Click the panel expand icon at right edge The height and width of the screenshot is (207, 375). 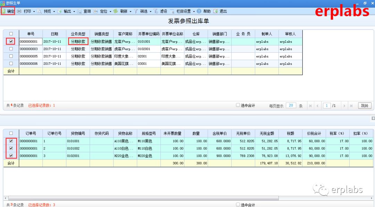[373, 119]
